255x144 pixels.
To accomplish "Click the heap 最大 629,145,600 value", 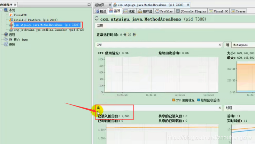I will point(246,58).
